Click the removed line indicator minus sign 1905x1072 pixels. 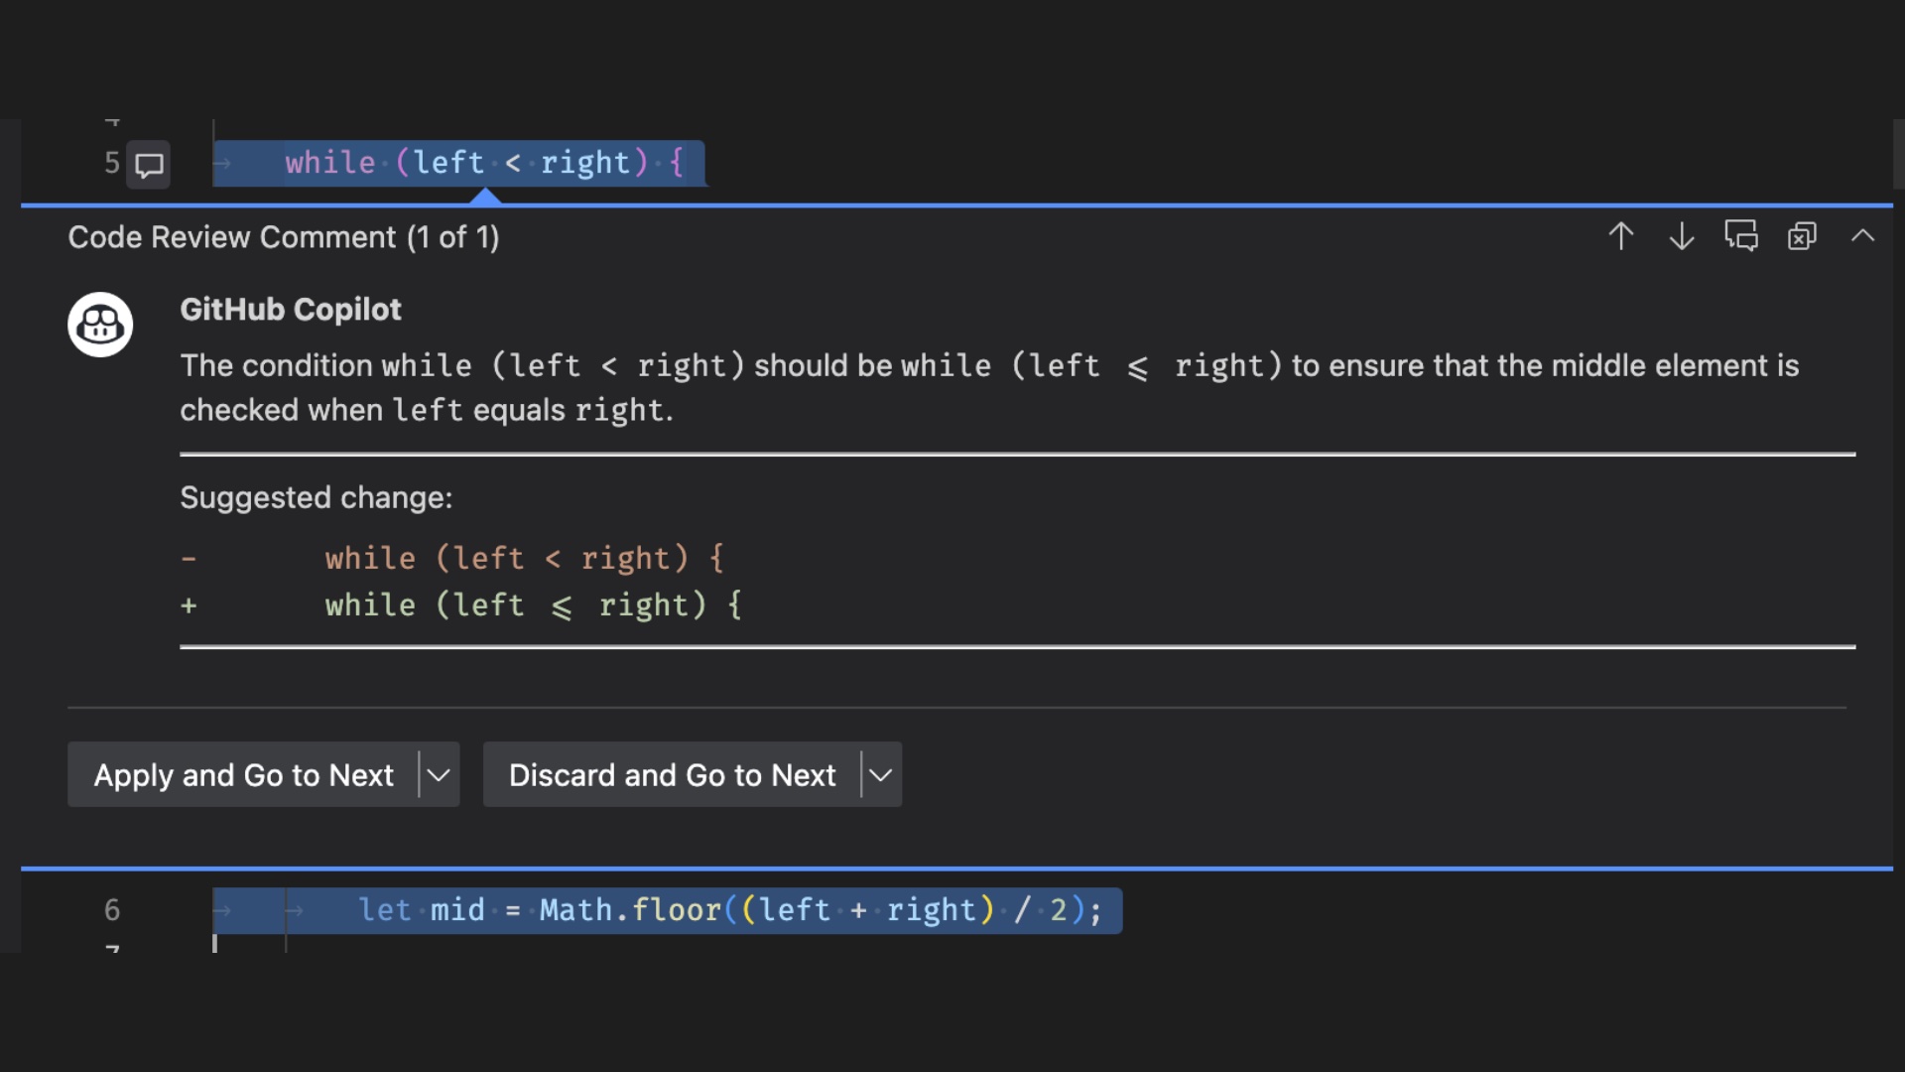pyautogui.click(x=189, y=559)
